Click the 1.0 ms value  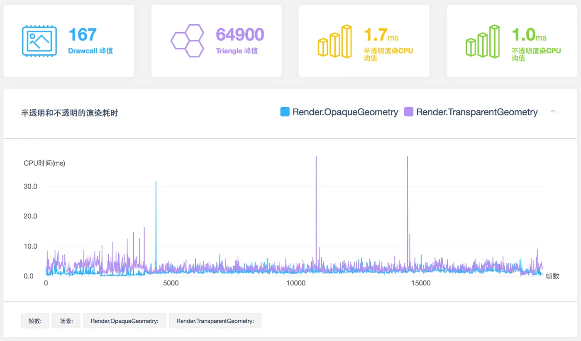point(529,35)
